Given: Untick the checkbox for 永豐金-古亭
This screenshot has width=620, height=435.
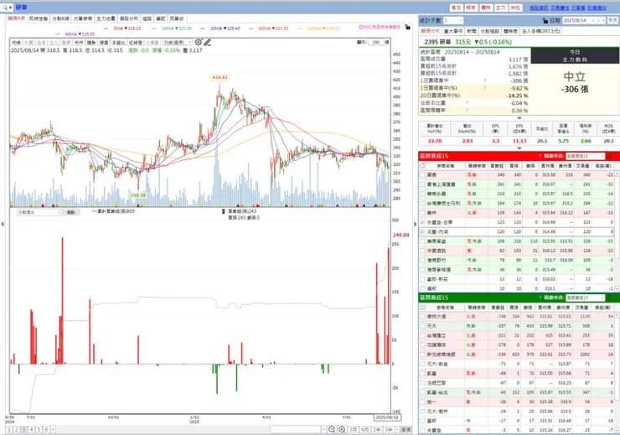Looking at the screenshot, I should point(422,222).
